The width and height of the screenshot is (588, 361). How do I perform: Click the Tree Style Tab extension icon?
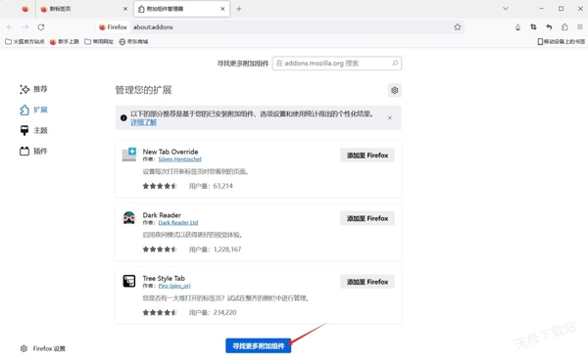[129, 281]
